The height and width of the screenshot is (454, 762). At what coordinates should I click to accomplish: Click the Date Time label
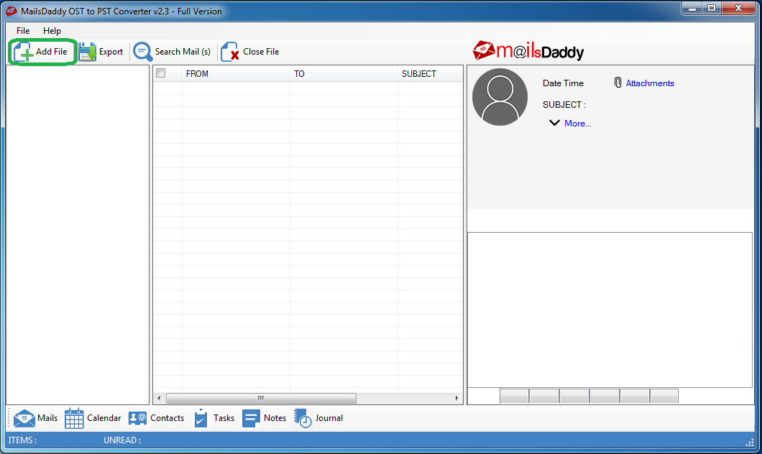(563, 83)
